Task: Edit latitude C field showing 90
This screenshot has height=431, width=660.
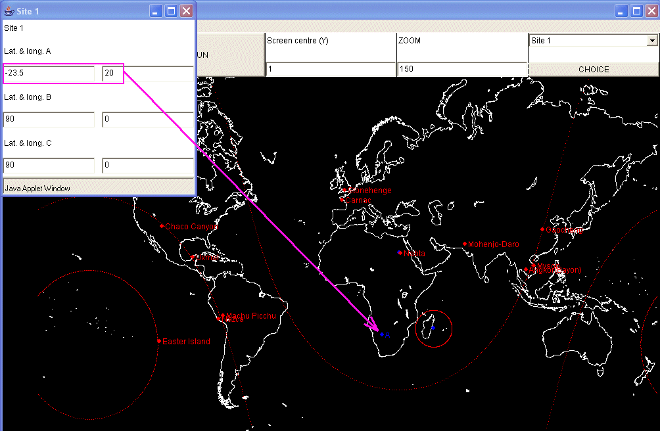Action: [x=49, y=166]
